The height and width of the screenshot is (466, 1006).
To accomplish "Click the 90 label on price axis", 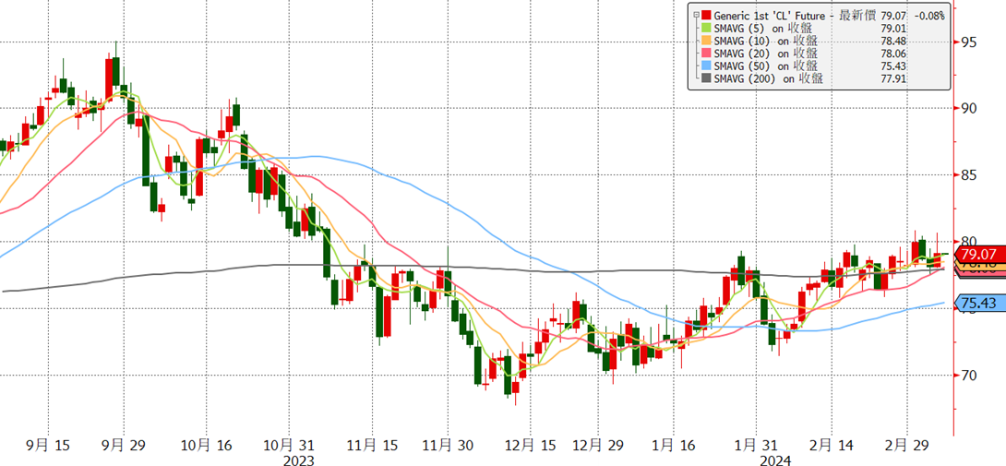I will click(x=967, y=109).
